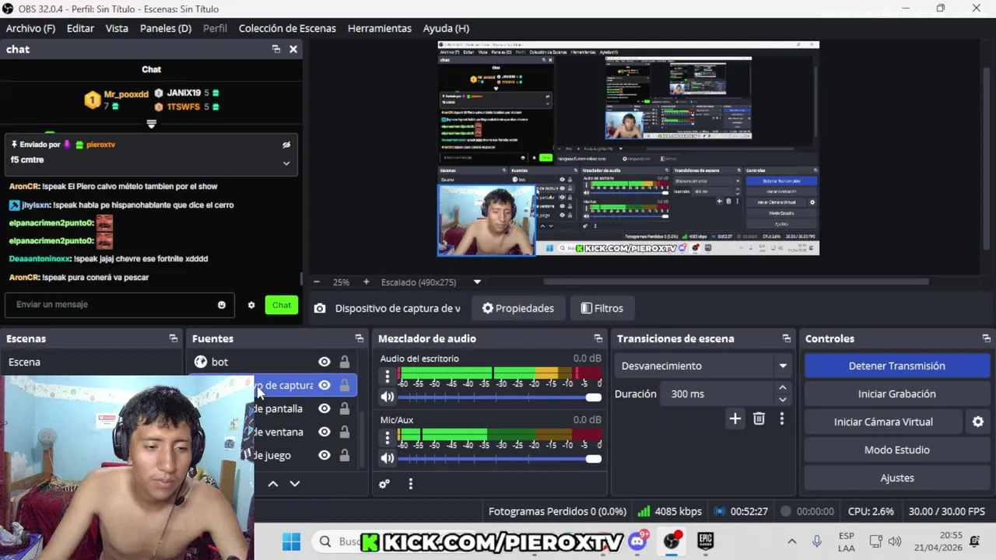The height and width of the screenshot is (560, 996).
Task: Zoom out the preview with minus
Action: 316,282
